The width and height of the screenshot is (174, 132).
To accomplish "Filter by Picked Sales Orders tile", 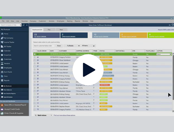I will [106, 35].
